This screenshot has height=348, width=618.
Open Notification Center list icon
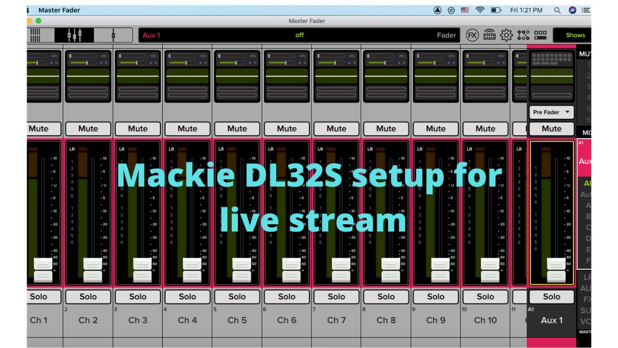586,10
